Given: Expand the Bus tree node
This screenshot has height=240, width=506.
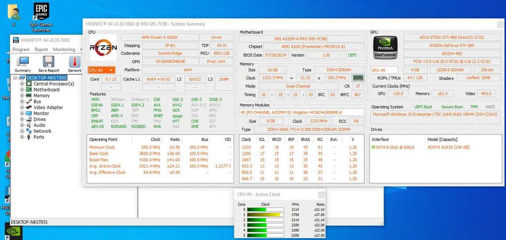Looking at the screenshot, I should [22, 102].
